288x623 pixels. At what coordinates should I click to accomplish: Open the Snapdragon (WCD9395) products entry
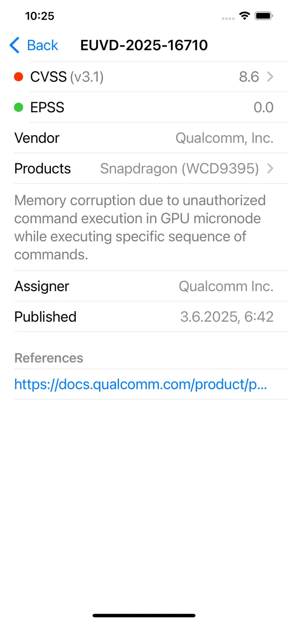(x=180, y=169)
